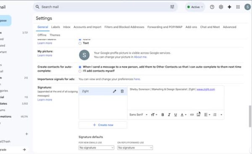This screenshot has height=154, width=252.
Task: Open Gmail search options filter icon
Action: pyautogui.click(x=172, y=7)
